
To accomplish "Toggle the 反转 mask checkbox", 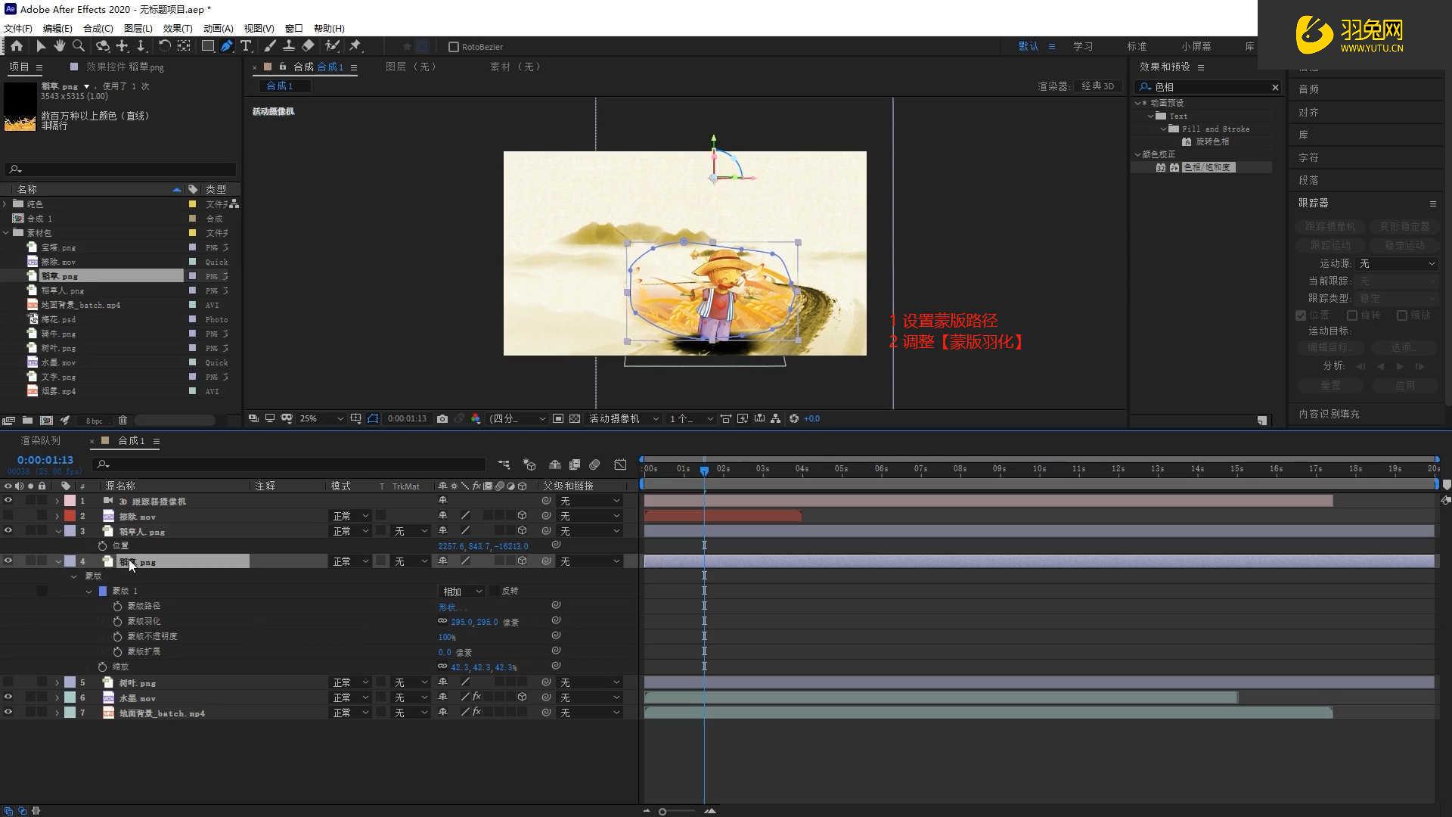I will coord(495,591).
